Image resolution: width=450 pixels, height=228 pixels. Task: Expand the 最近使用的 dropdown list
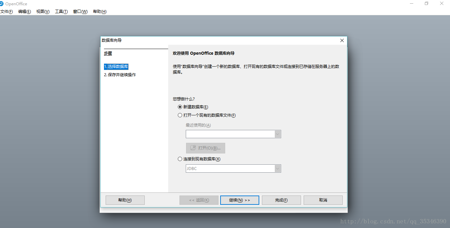[x=277, y=134]
